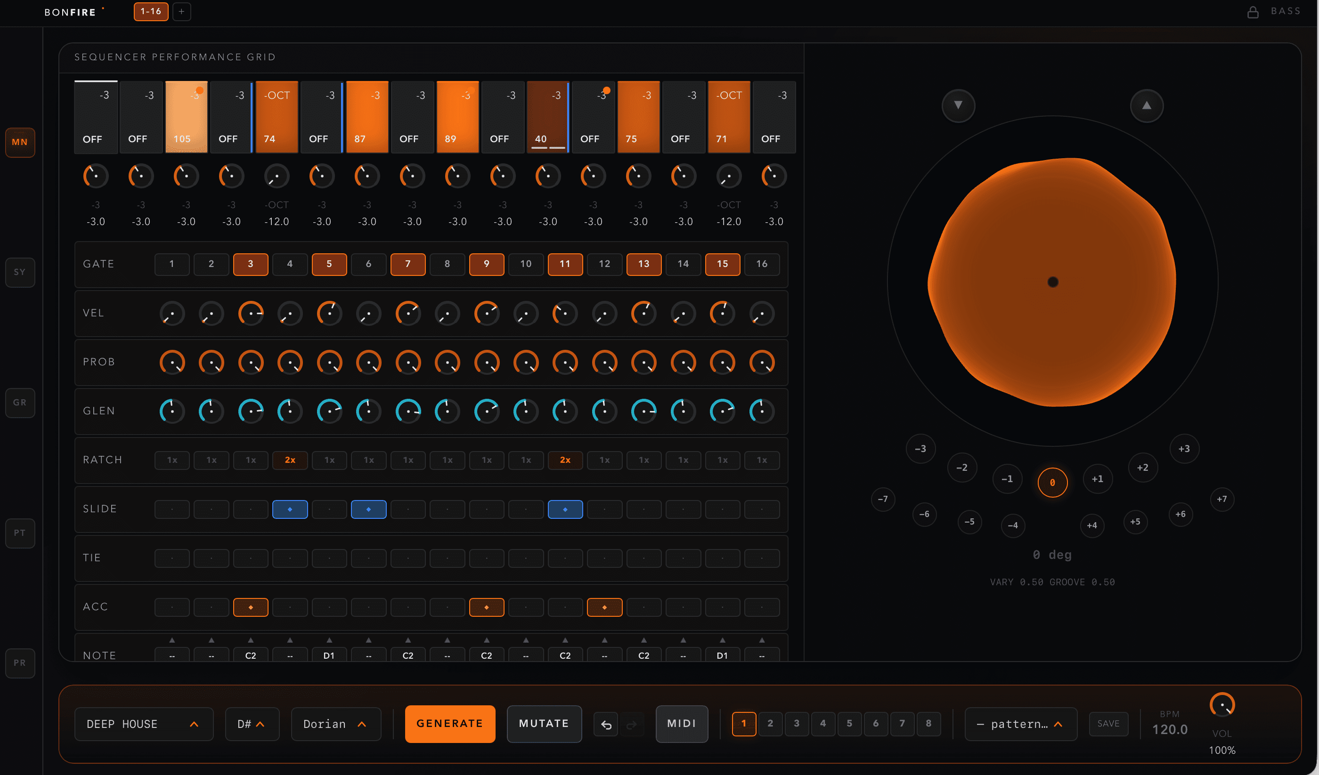Select the -7 rotation button
The image size is (1319, 775).
pos(882,499)
